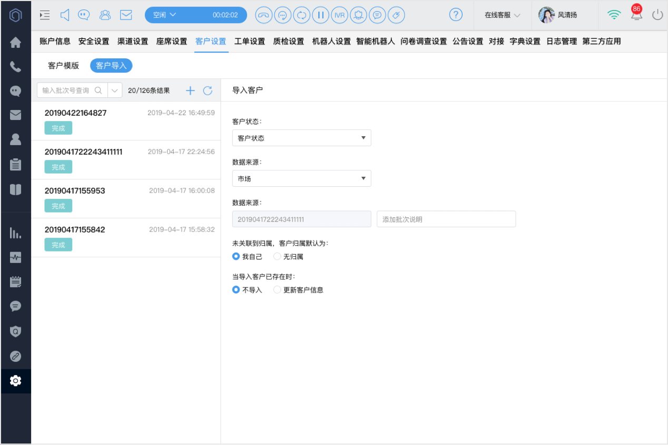Open the chat conversations icon in the sidebar
The height and width of the screenshot is (445, 668).
point(16,91)
